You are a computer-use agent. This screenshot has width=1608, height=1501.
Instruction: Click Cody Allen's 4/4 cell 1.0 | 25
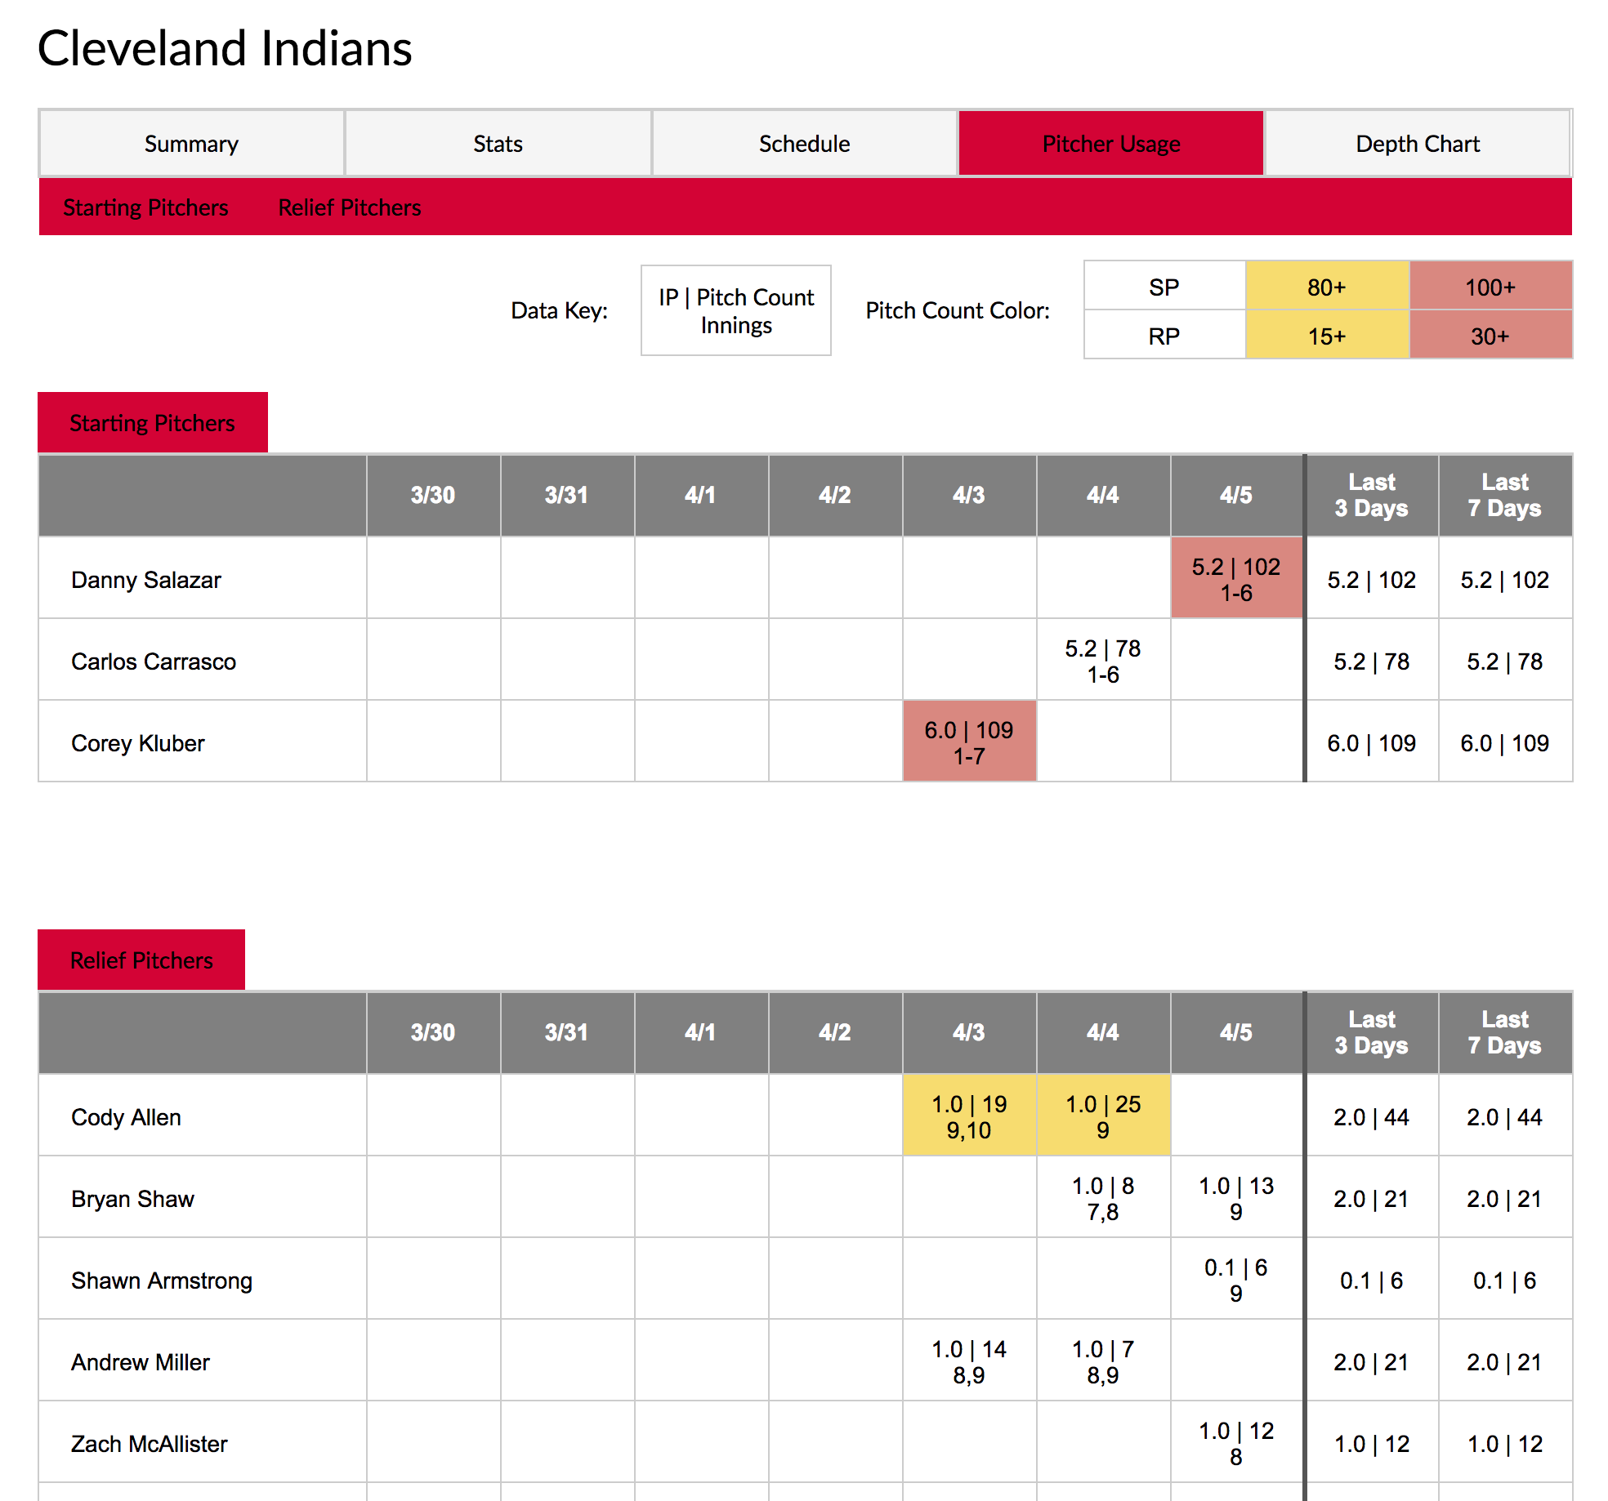pos(1103,1116)
